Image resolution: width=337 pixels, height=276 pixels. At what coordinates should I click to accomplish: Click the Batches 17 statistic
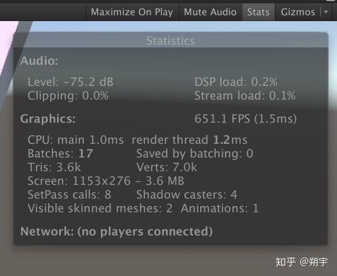click(x=60, y=153)
